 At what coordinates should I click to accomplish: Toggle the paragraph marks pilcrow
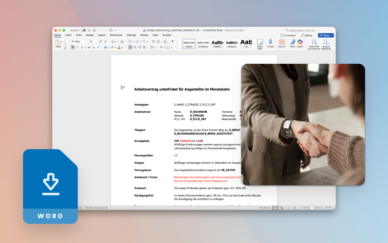point(172,42)
